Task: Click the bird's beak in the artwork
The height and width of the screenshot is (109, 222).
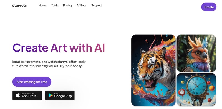Action: (x=204, y=55)
